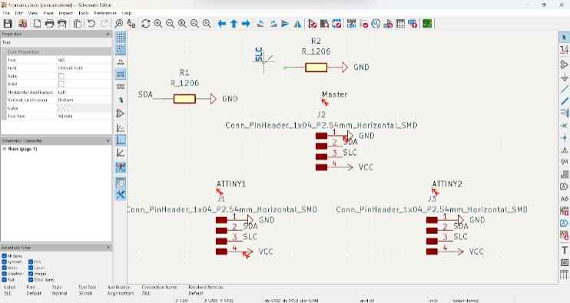Open the Place menu

pos(48,13)
